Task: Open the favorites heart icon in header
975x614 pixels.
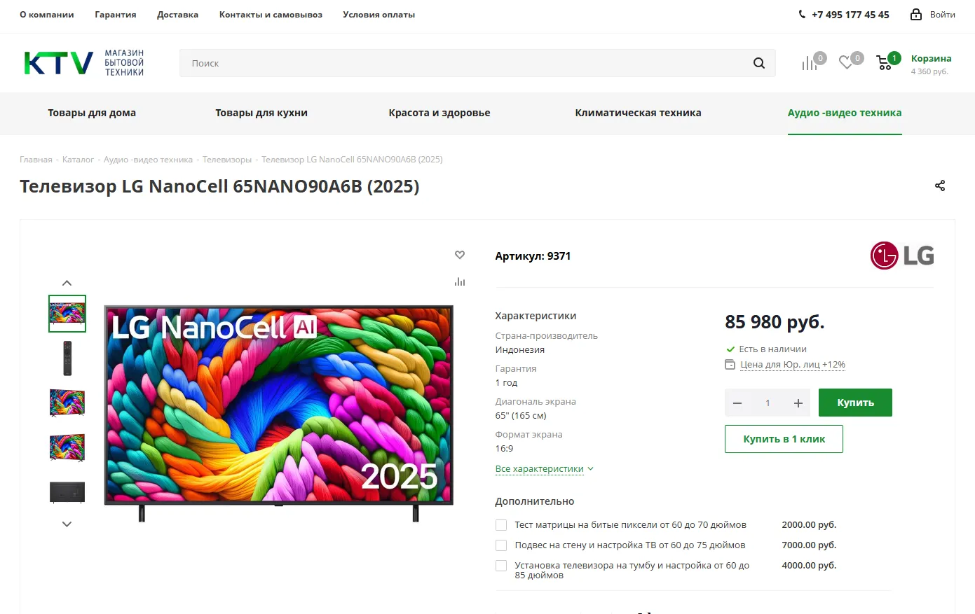Action: [x=846, y=63]
